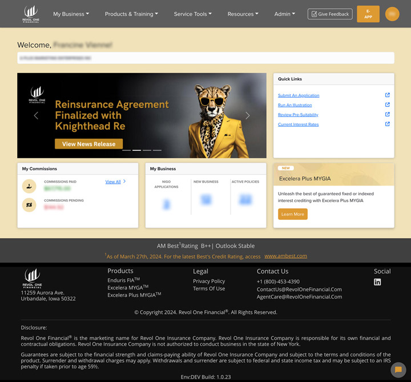Click the Give Feedback button
Screen dimensions: 411x382
(x=330, y=14)
